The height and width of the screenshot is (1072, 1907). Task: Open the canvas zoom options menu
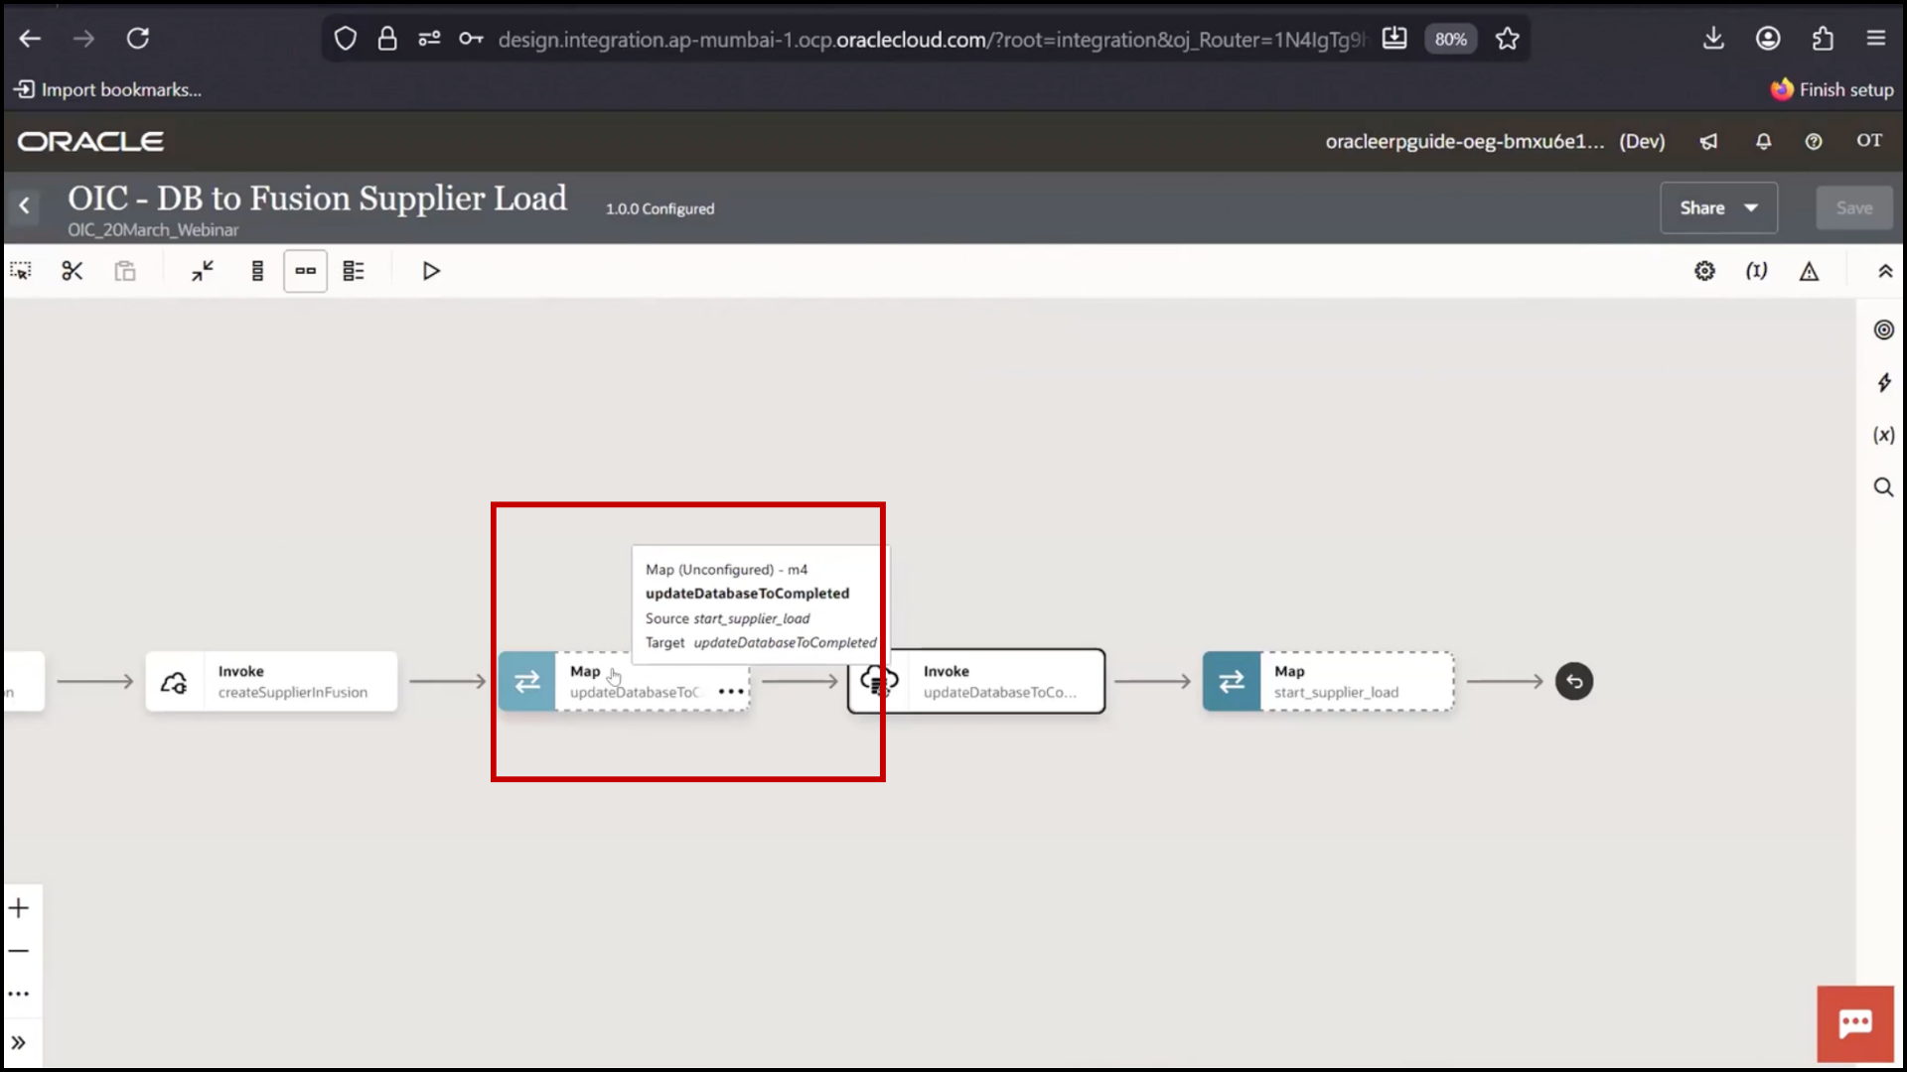click(19, 994)
